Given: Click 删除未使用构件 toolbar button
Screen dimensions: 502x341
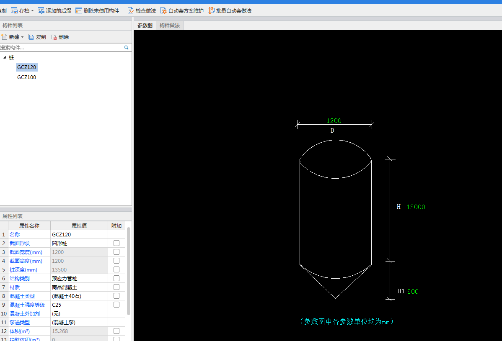Looking at the screenshot, I should pyautogui.click(x=97, y=10).
